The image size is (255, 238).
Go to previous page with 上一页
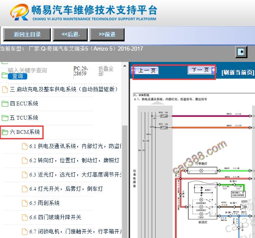[145, 71]
